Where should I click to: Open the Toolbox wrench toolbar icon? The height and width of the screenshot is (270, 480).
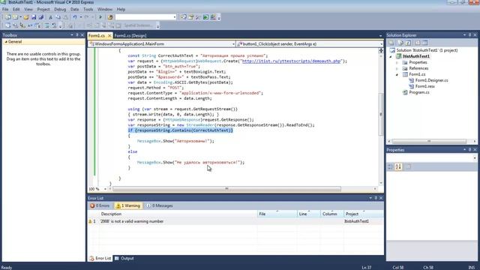click(x=198, y=17)
